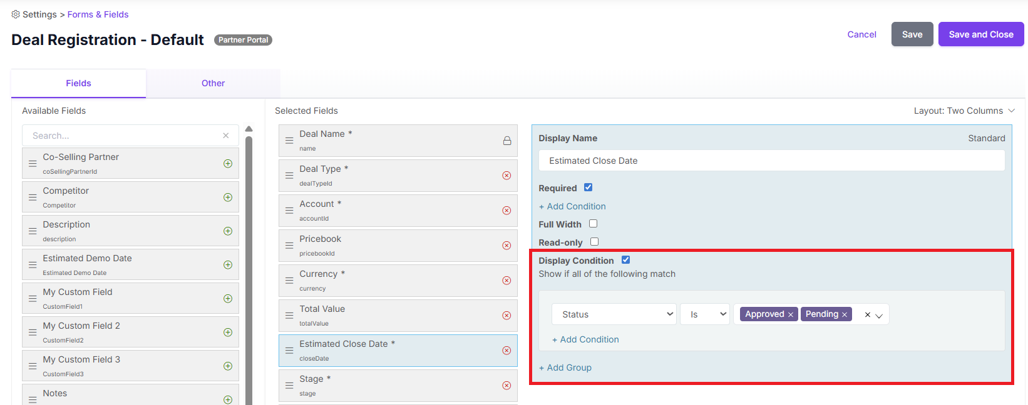This screenshot has width=1028, height=405.
Task: Edit the Display Name text field
Action: tap(772, 161)
